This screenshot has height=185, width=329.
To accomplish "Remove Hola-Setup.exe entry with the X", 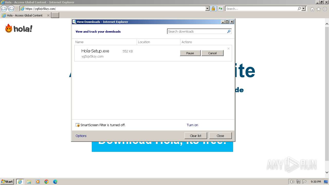I will tap(228, 49).
